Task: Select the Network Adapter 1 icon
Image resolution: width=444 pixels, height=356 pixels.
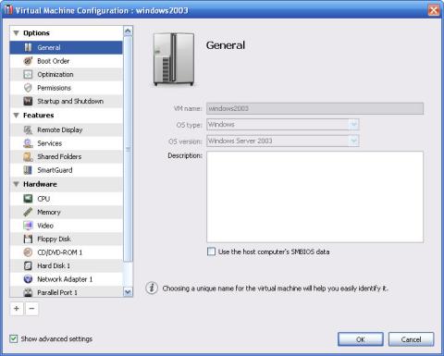Action: [x=28, y=279]
